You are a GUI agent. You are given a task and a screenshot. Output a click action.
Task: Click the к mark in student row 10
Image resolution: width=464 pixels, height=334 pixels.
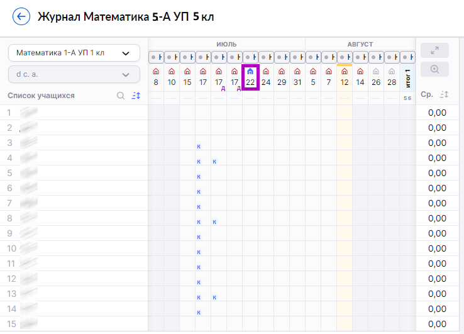pos(199,252)
